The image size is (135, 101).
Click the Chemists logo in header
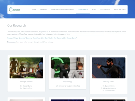point(14,9)
